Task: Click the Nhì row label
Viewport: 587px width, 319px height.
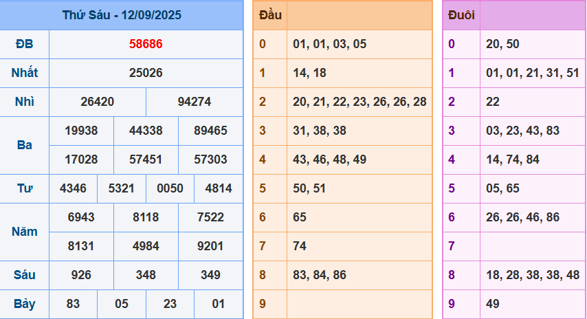Action: 24,102
